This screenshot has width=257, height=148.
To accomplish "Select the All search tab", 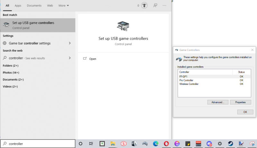I will point(7,5).
